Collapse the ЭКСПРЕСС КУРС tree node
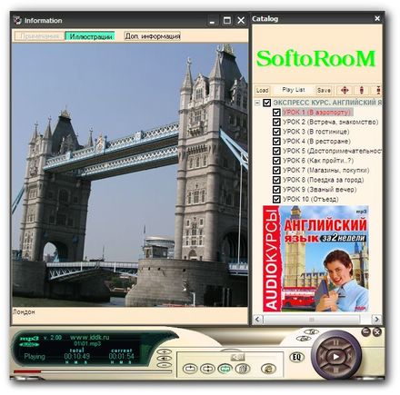The image size is (400, 395). [x=257, y=103]
